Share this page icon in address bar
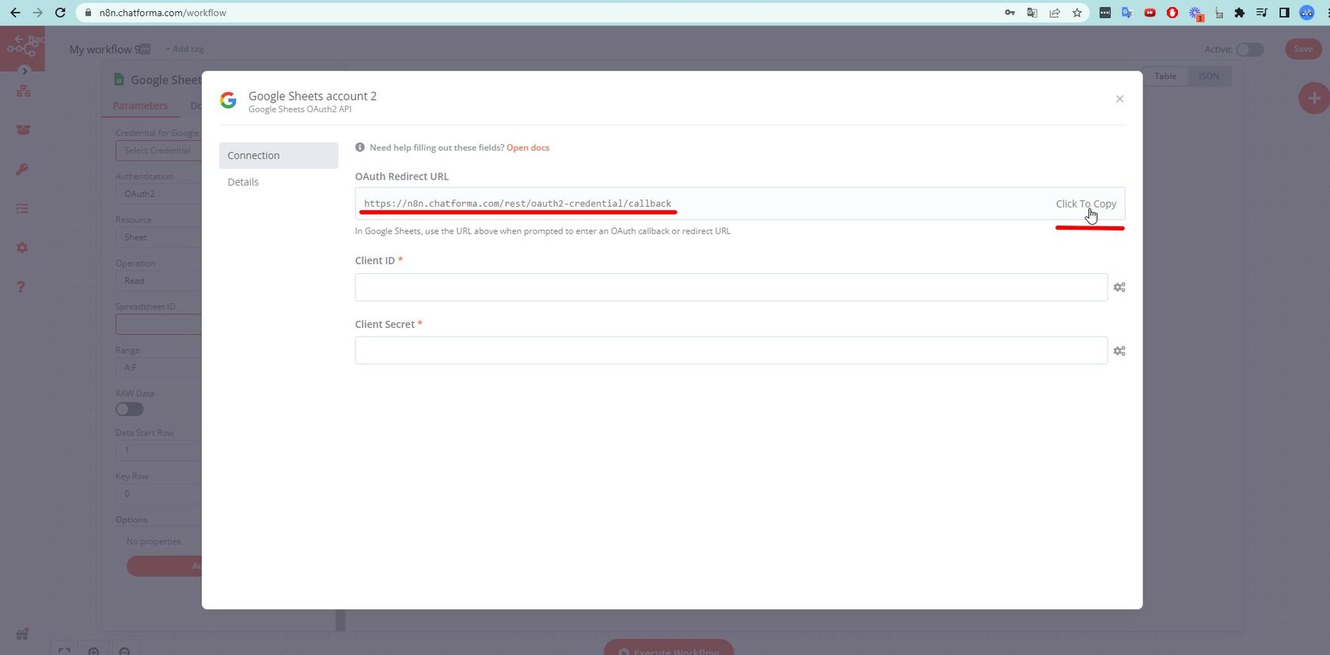Viewport: 1330px width, 655px height. (1054, 13)
